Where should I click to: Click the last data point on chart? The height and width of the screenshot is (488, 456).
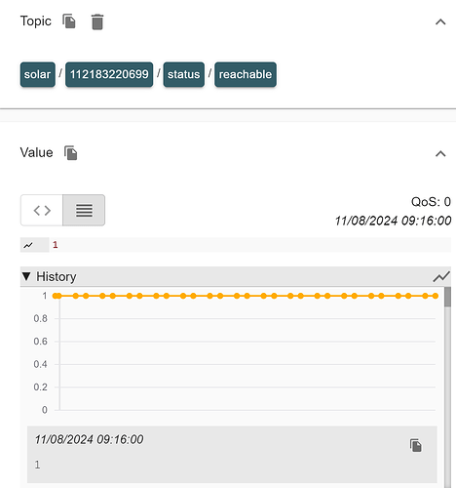[x=436, y=296]
